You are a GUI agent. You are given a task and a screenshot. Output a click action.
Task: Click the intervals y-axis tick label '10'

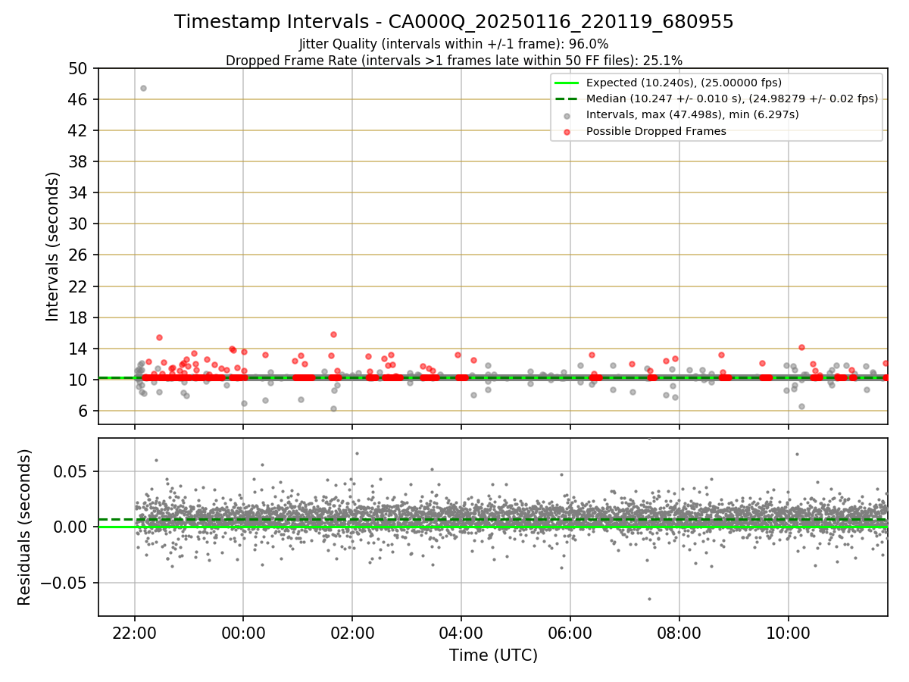pos(79,380)
